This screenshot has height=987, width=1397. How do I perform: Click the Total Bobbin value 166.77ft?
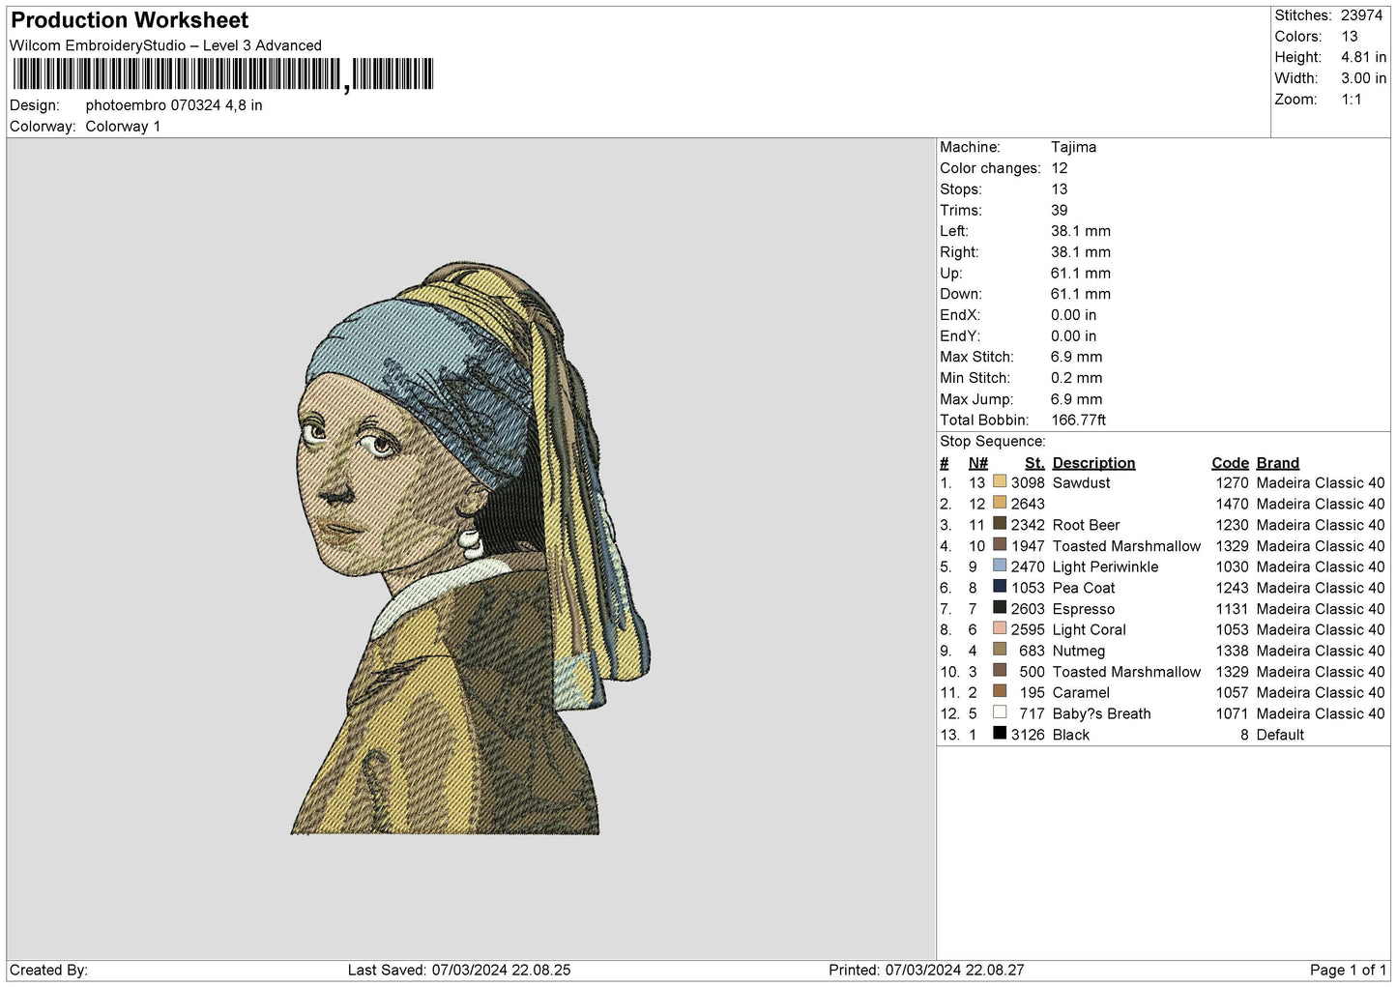[x=1078, y=420]
